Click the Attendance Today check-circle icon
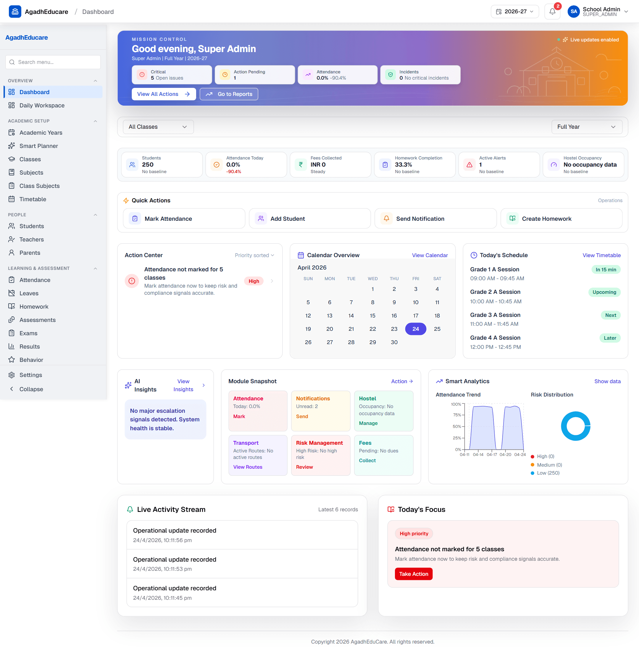Image resolution: width=639 pixels, height=656 pixels. pyautogui.click(x=217, y=165)
